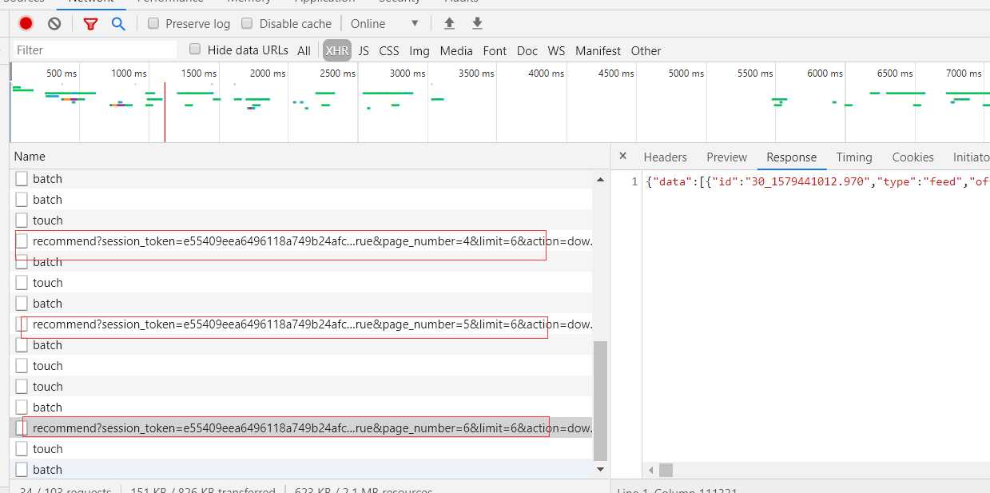Toggle the XHR type filter
This screenshot has height=493, width=990.
(337, 50)
